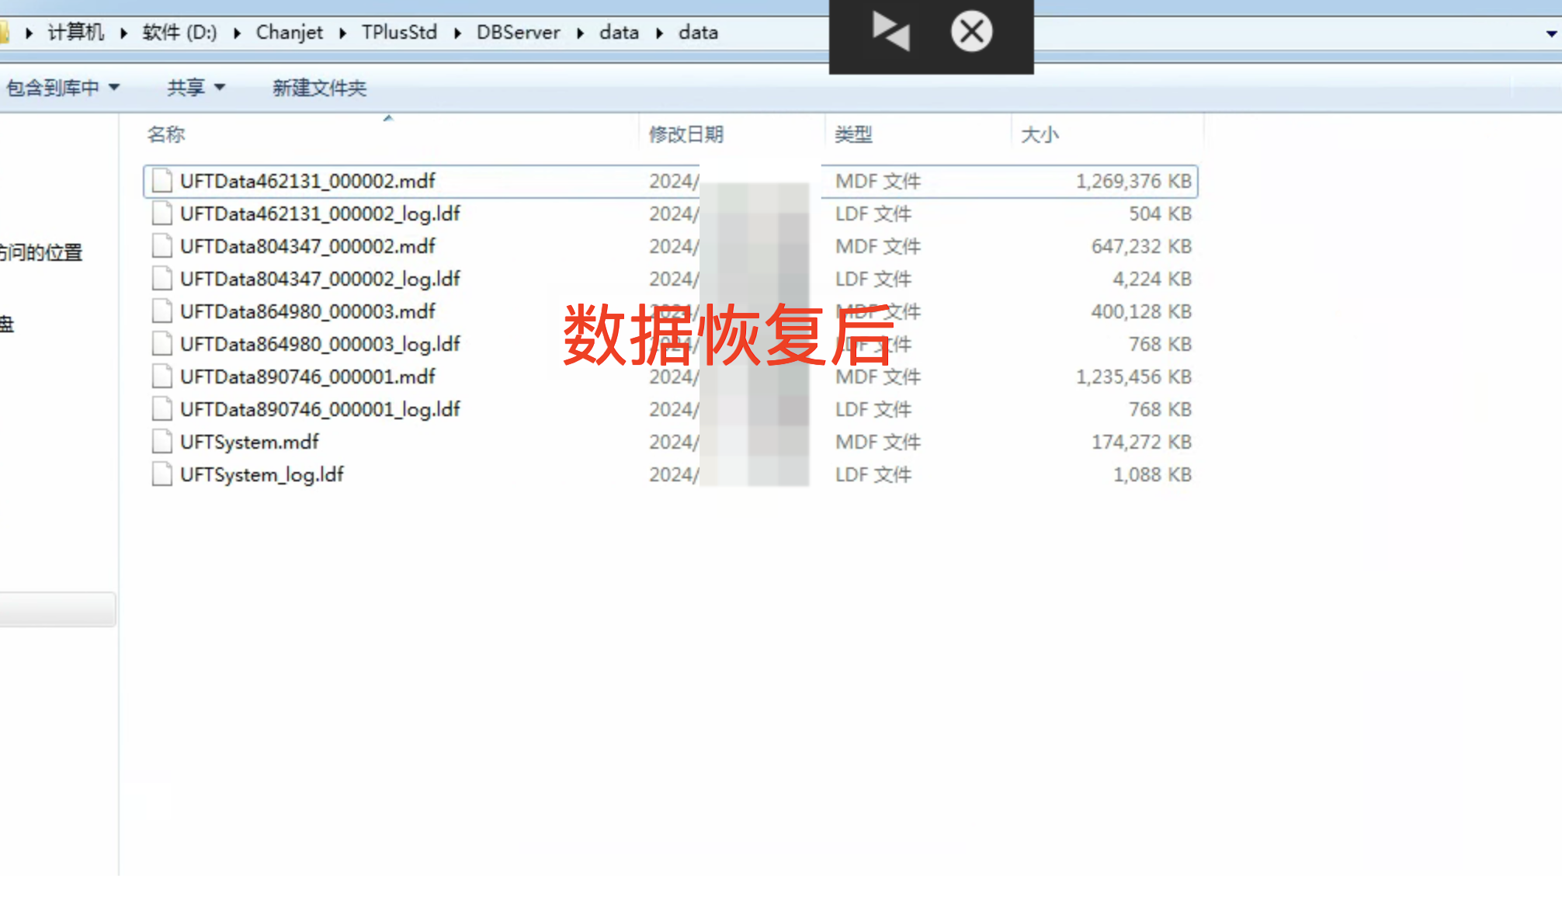Screen dimensions: 1562x913
Task: Sort files by 类型 column header
Action: coord(853,134)
